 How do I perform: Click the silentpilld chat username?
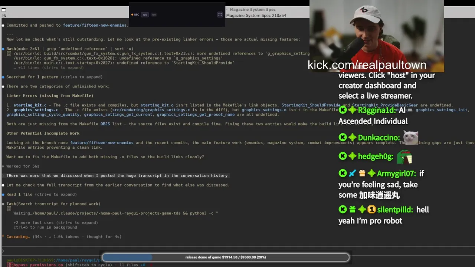pos(395,210)
